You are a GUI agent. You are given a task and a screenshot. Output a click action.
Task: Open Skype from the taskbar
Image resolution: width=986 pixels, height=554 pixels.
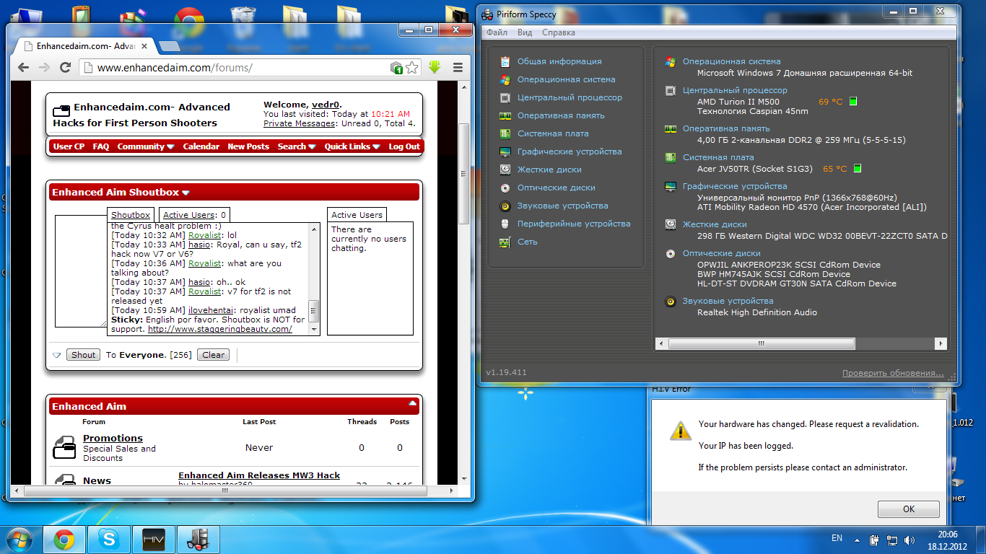[109, 539]
